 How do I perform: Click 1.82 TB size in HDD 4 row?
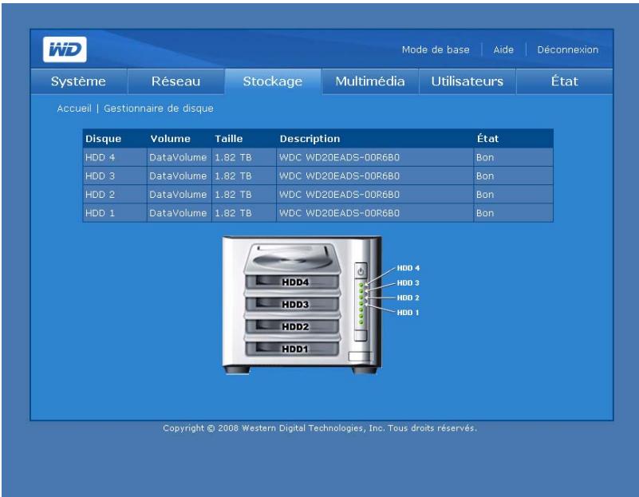pyautogui.click(x=233, y=157)
